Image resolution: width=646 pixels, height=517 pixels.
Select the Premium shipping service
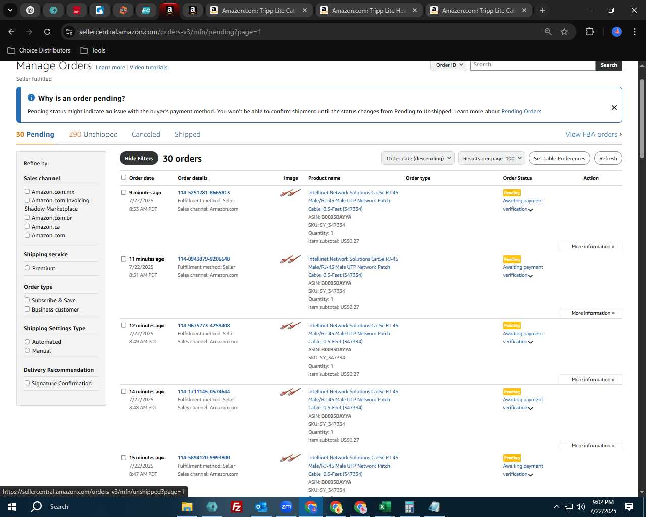pos(27,268)
